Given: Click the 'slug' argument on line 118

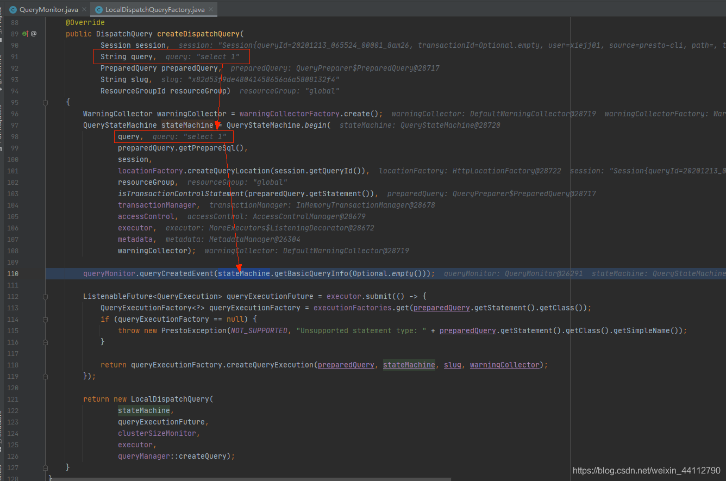Looking at the screenshot, I should tap(453, 365).
